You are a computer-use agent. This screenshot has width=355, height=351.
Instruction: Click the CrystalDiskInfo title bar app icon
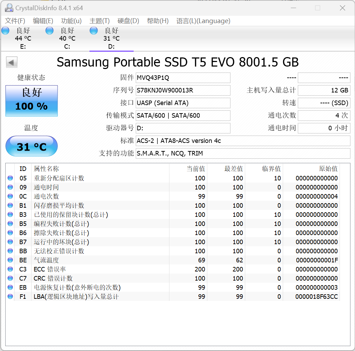point(9,8)
